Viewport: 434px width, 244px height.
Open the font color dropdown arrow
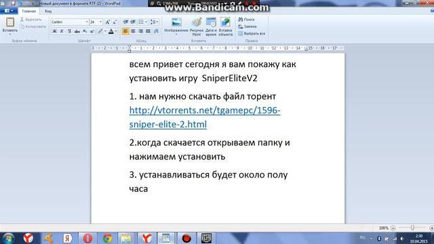click(116, 31)
